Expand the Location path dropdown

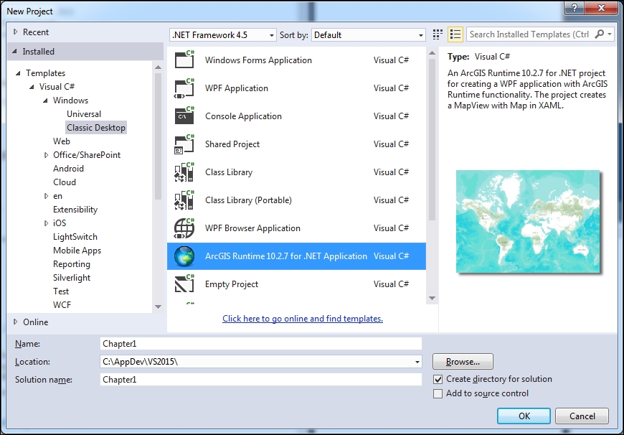417,362
